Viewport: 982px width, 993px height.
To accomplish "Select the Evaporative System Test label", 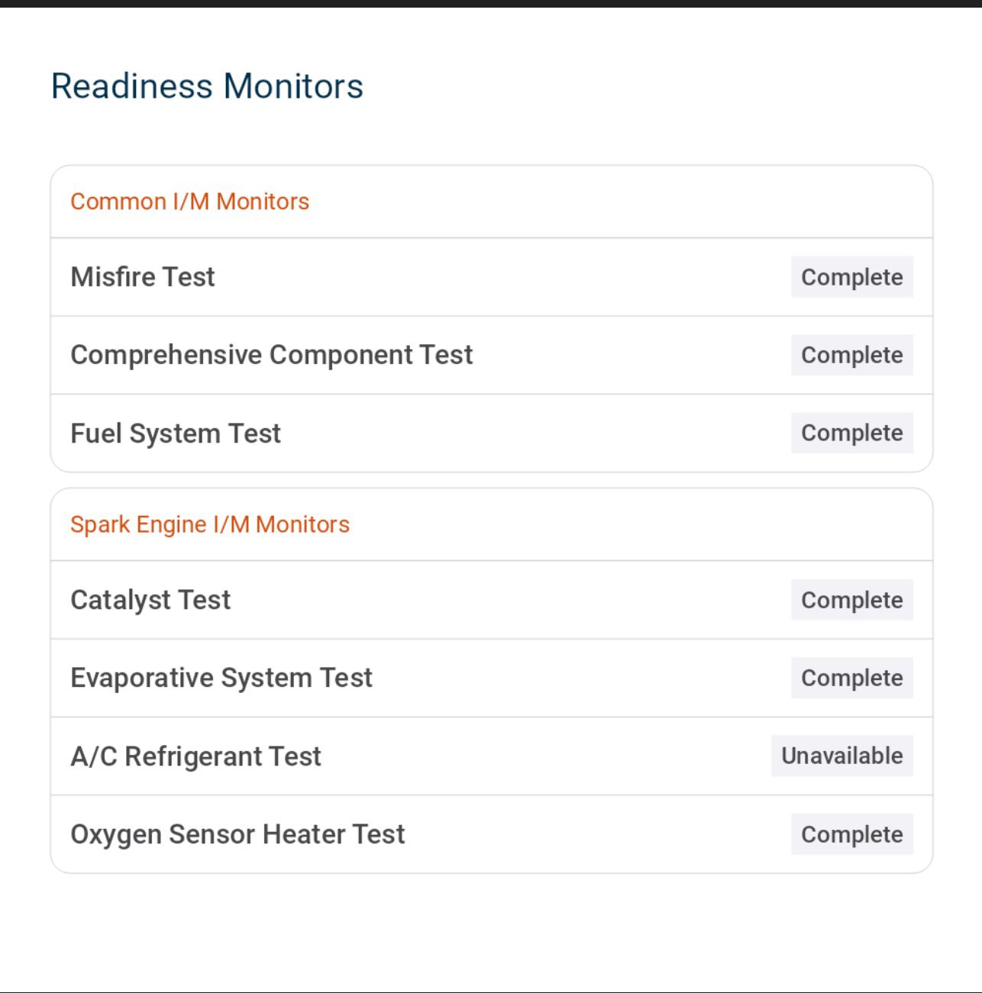I will pos(221,678).
